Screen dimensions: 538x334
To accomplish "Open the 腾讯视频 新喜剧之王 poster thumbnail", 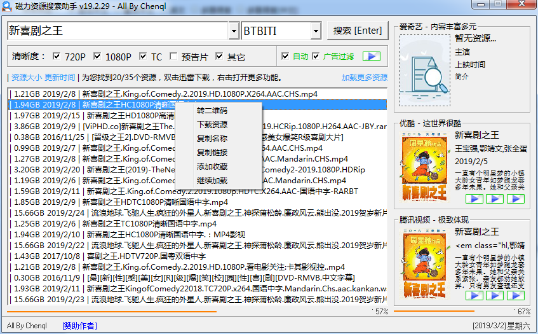I will [425, 263].
